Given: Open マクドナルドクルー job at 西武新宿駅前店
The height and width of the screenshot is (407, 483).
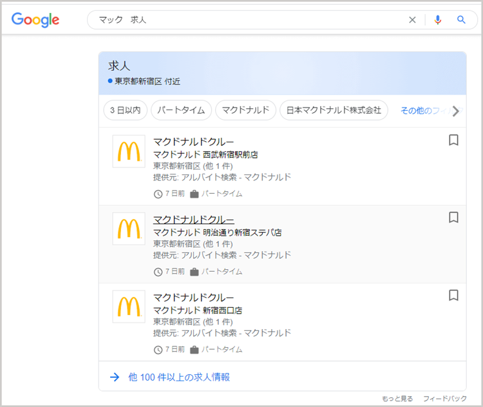Looking at the screenshot, I should (x=193, y=142).
